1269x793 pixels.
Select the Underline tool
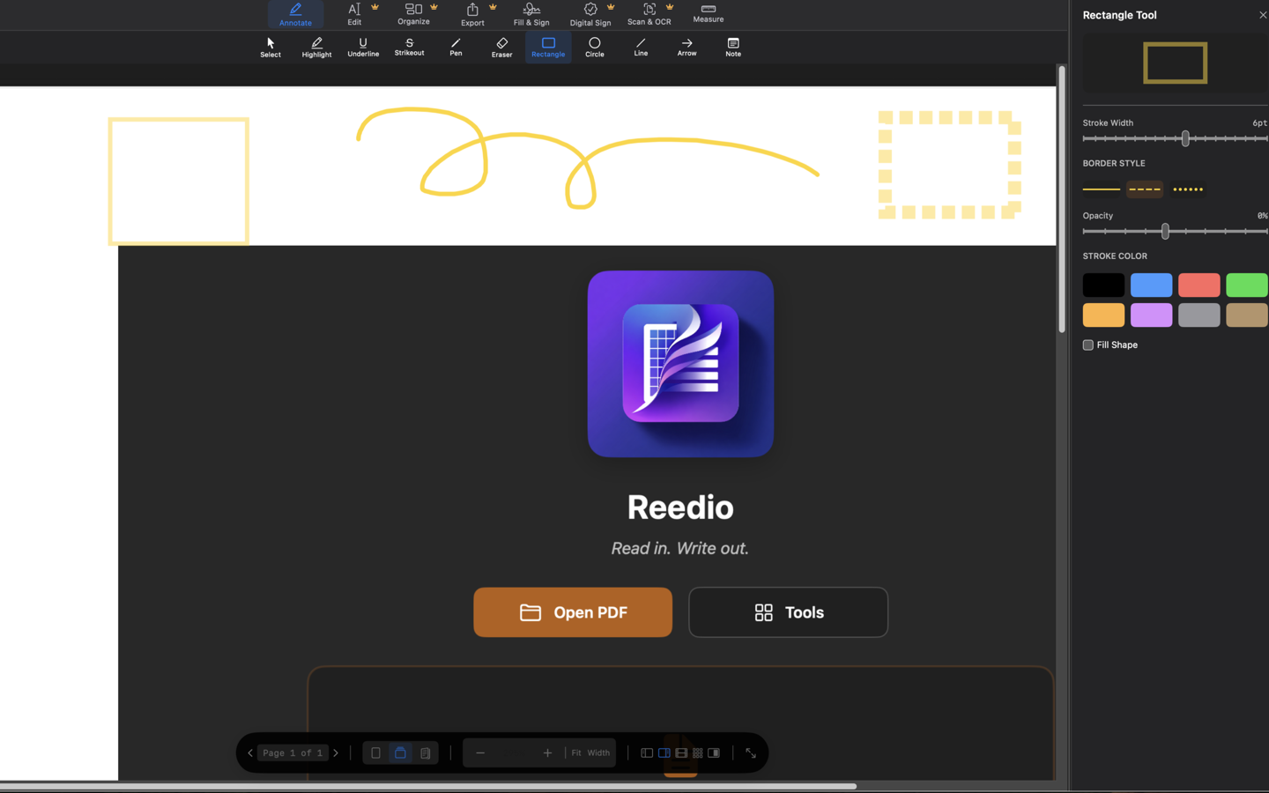click(x=363, y=47)
